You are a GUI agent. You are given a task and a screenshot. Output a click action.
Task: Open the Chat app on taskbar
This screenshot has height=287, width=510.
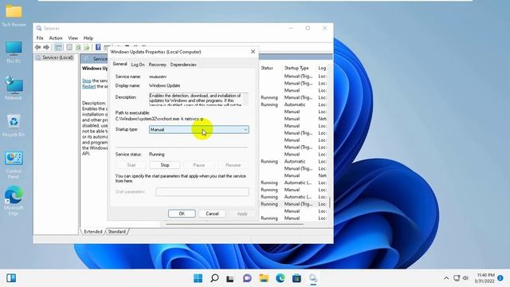pyautogui.click(x=247, y=278)
